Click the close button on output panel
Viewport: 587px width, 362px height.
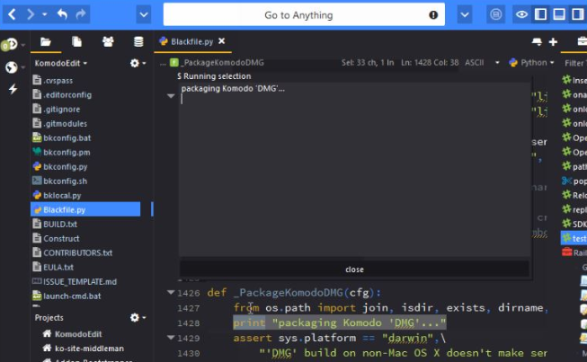point(354,269)
